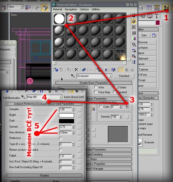Image resolution: width=173 pixels, height=182 pixels.
Task: Click Go to Parent icon
Action: [x=127, y=70]
